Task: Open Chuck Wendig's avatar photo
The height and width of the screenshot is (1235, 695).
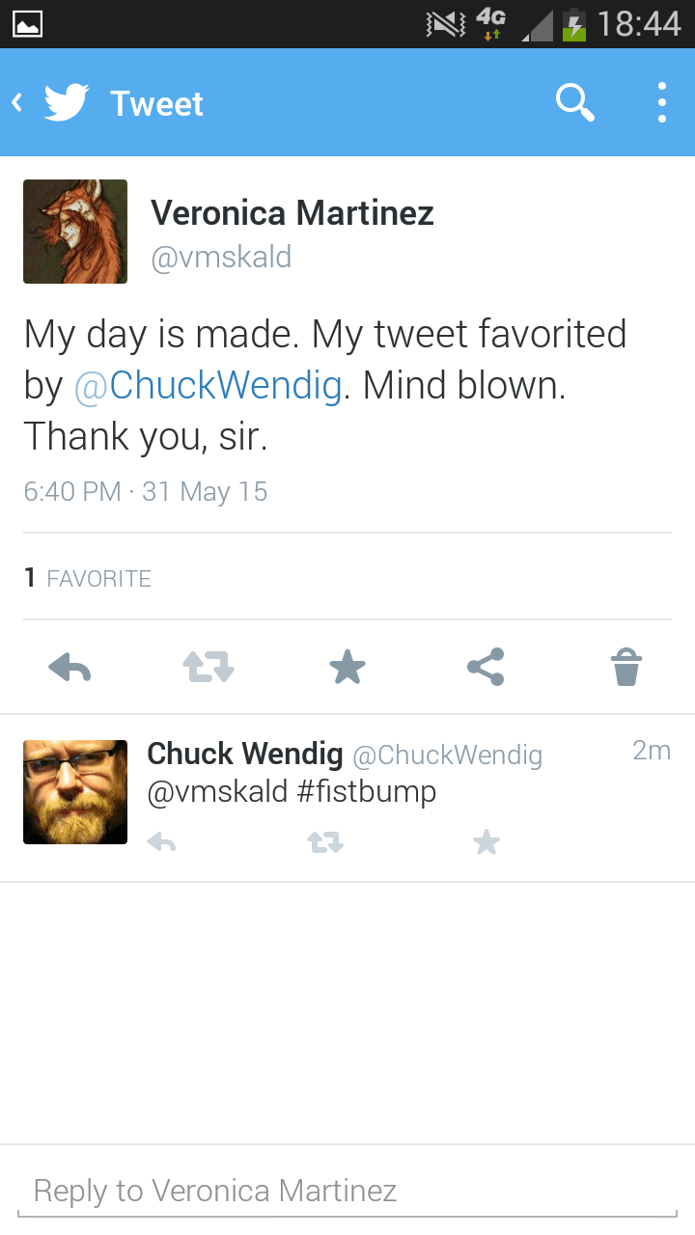Action: (75, 792)
